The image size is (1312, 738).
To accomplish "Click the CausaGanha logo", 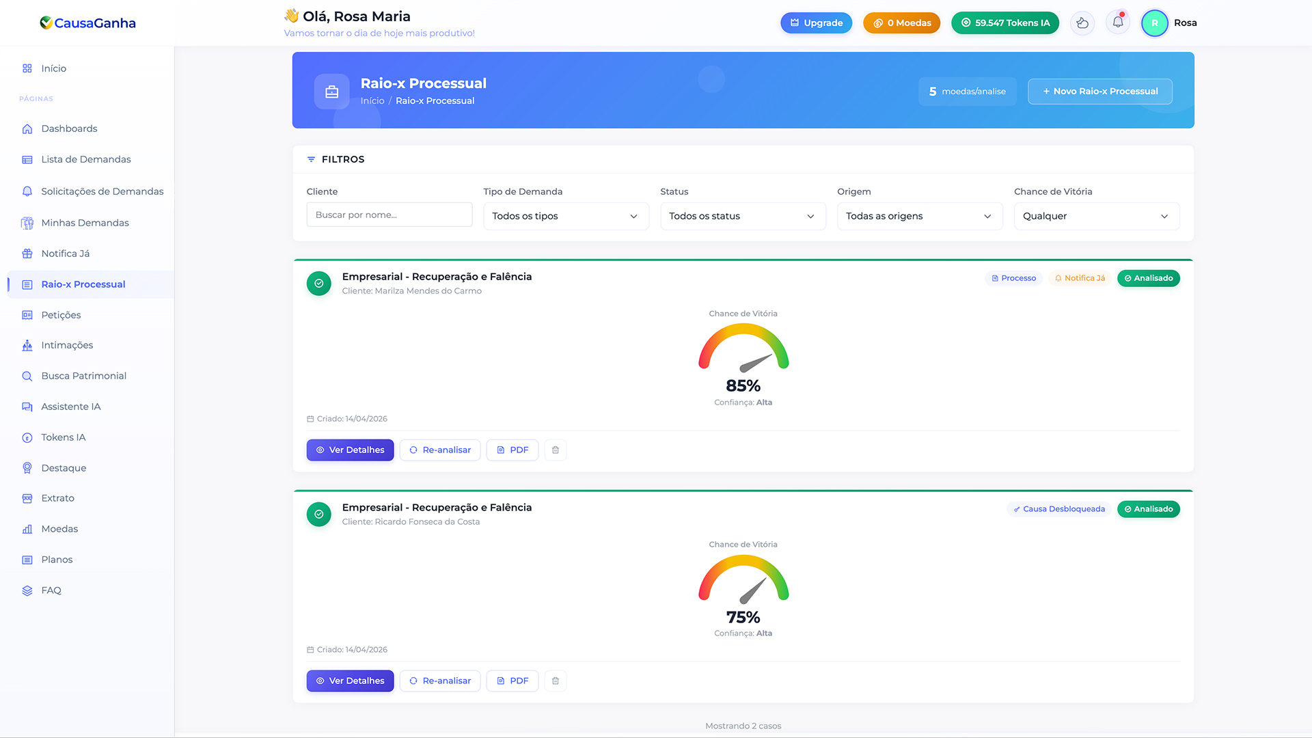I will click(x=87, y=23).
